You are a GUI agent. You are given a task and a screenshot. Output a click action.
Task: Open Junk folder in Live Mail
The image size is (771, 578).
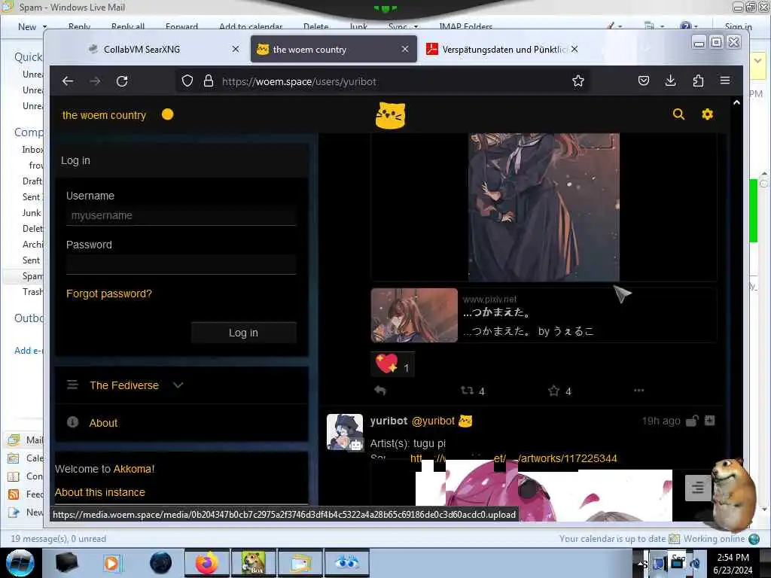click(32, 213)
